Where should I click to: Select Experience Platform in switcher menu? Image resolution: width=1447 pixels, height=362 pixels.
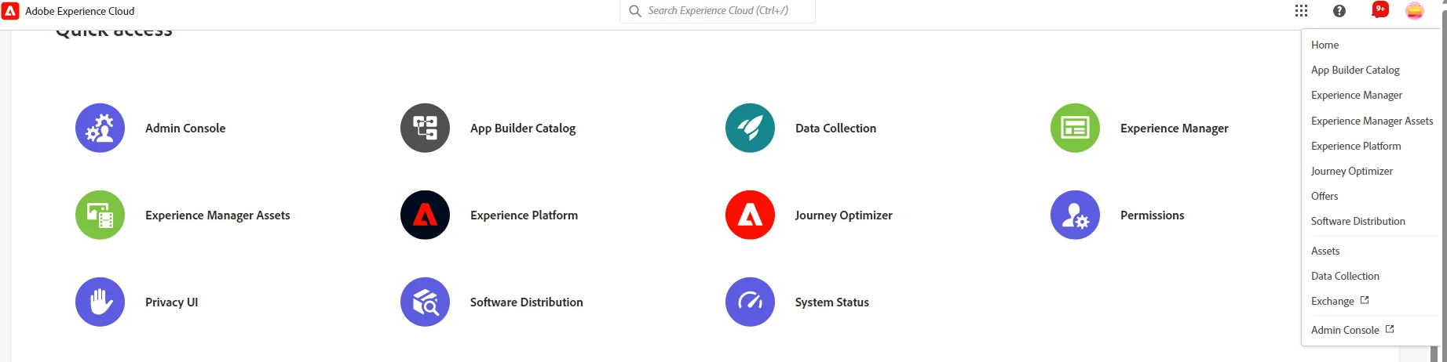tap(1356, 146)
